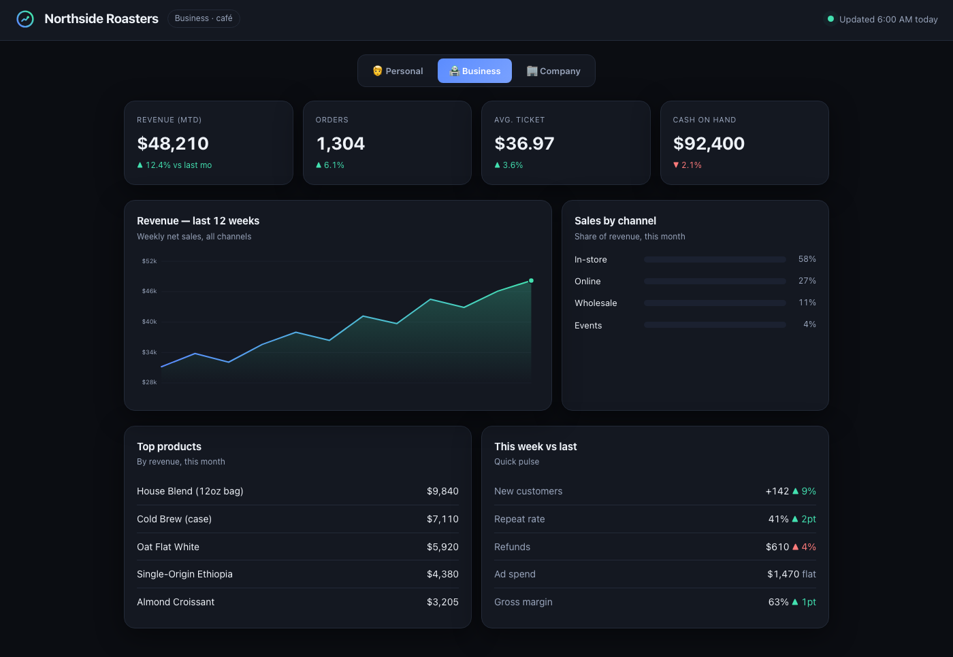Click the latest data point on revenue chart
The image size is (953, 657).
tap(532, 280)
